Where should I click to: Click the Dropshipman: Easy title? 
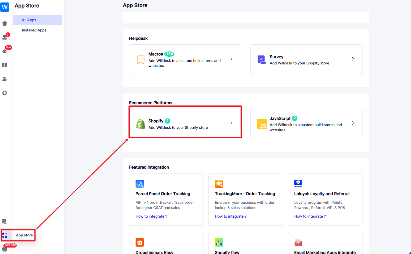click(x=154, y=252)
